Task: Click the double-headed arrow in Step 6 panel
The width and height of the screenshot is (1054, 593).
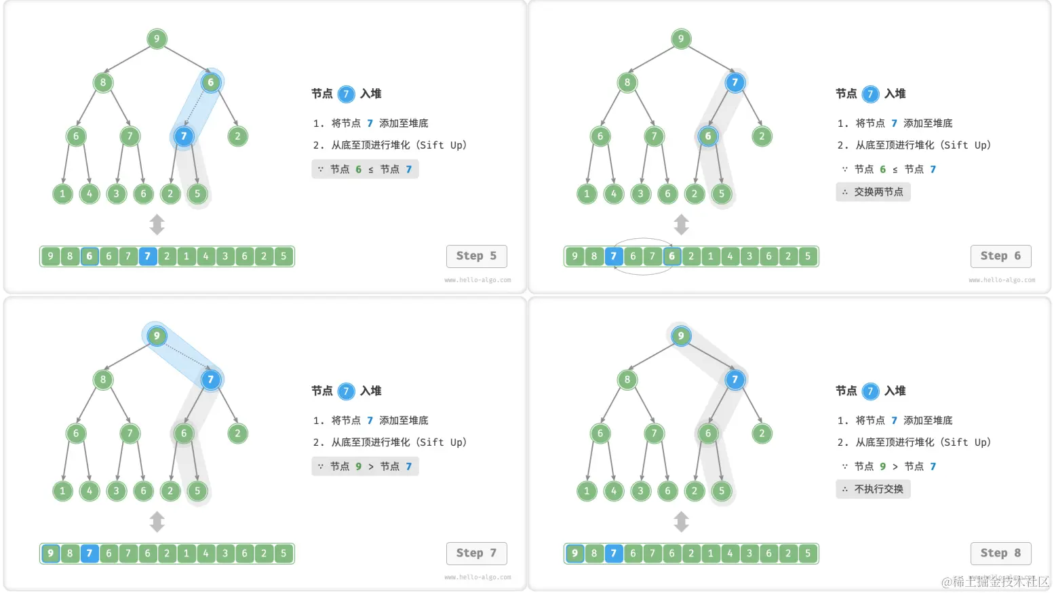Action: coord(682,225)
